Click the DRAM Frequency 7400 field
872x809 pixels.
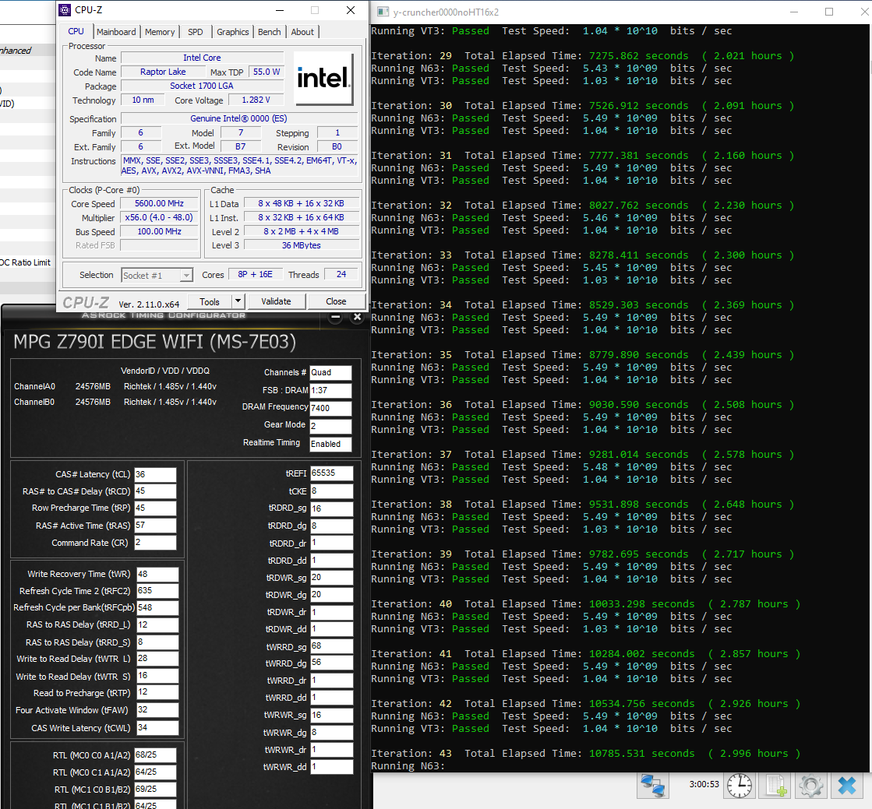pyautogui.click(x=330, y=408)
